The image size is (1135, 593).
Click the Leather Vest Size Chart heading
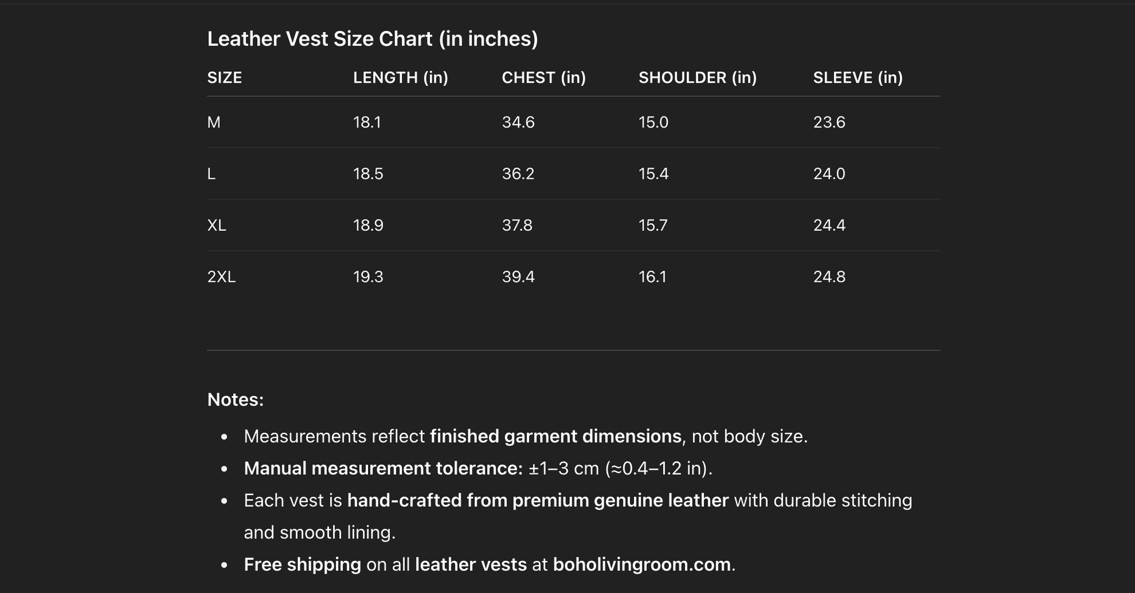coord(372,39)
